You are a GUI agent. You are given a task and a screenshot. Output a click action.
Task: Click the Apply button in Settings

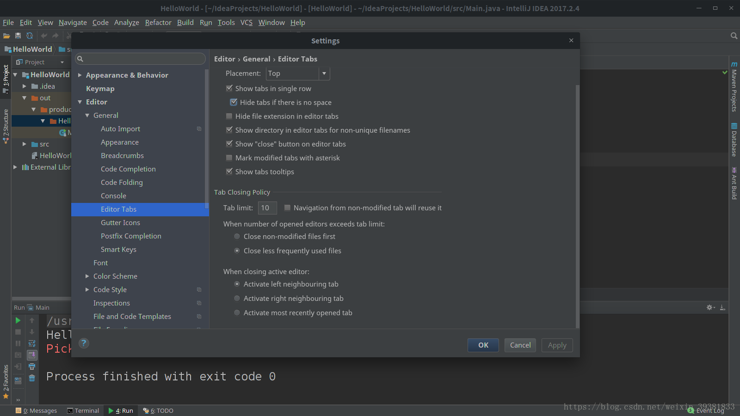pos(557,345)
